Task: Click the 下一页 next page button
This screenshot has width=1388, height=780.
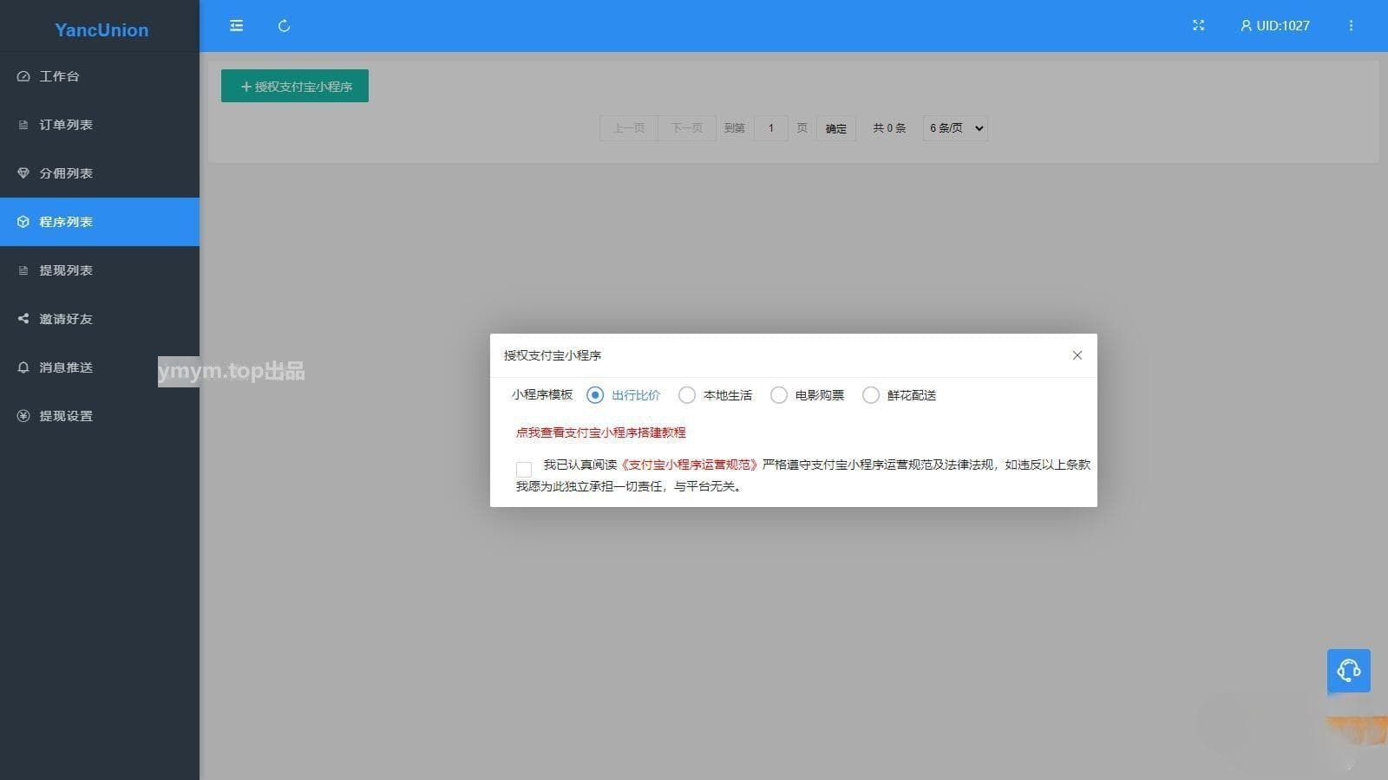Action: (x=686, y=128)
